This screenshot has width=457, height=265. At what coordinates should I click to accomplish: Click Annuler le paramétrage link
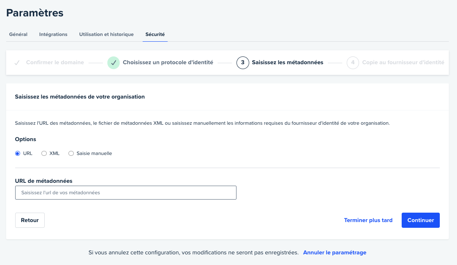(x=334, y=252)
